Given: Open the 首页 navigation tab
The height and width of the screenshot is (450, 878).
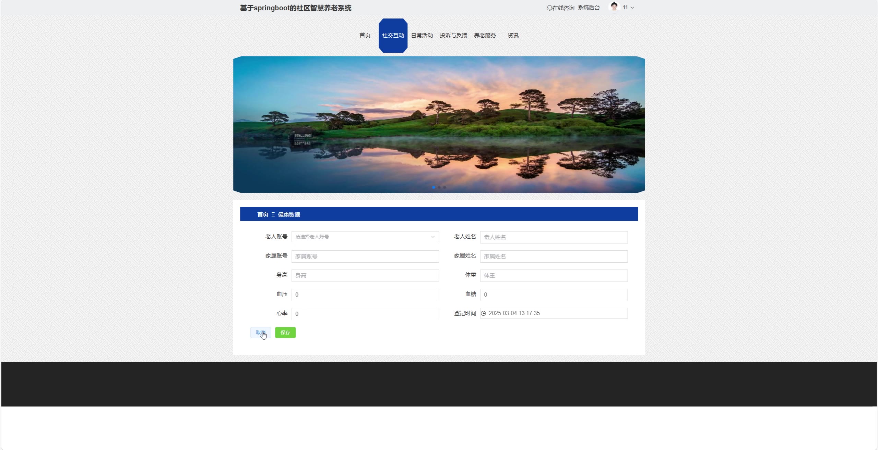Looking at the screenshot, I should tap(365, 36).
